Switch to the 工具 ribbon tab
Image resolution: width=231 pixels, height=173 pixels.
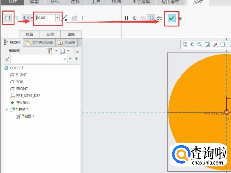click(96, 2)
